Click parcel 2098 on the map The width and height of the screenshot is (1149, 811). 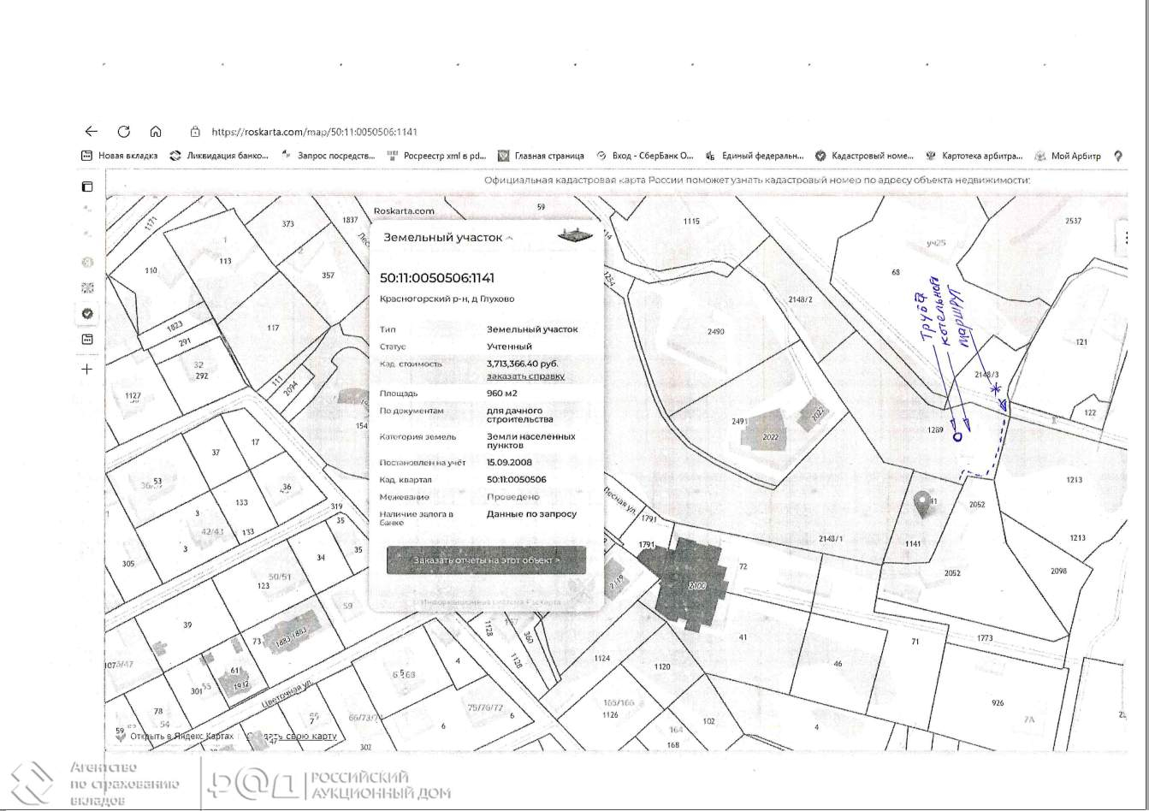(1058, 571)
